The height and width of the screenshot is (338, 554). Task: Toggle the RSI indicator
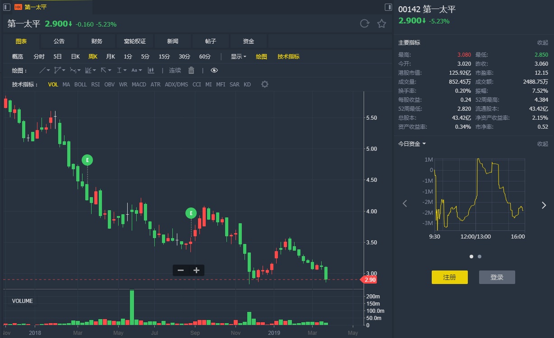tap(96, 84)
